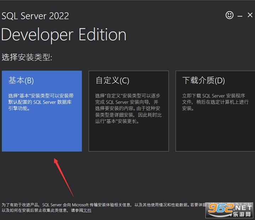The height and width of the screenshot is (220, 255).
Task: Close the SQL Server installer window
Action: [250, 15]
